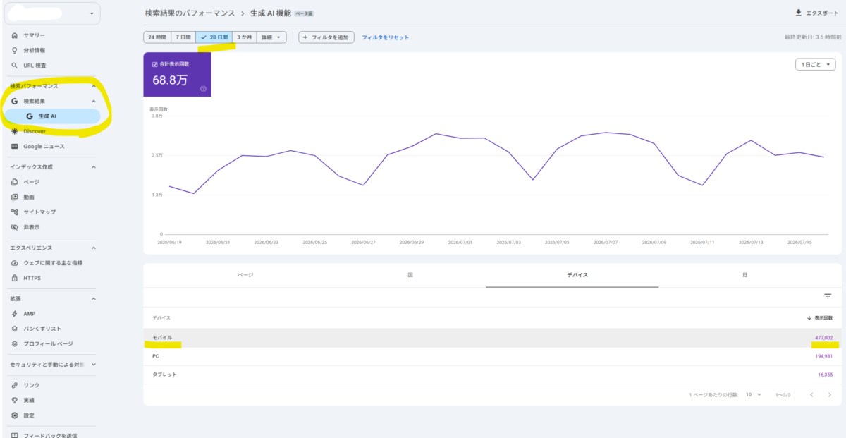Click the フィルタを追加 button
This screenshot has width=846, height=438.
click(326, 37)
